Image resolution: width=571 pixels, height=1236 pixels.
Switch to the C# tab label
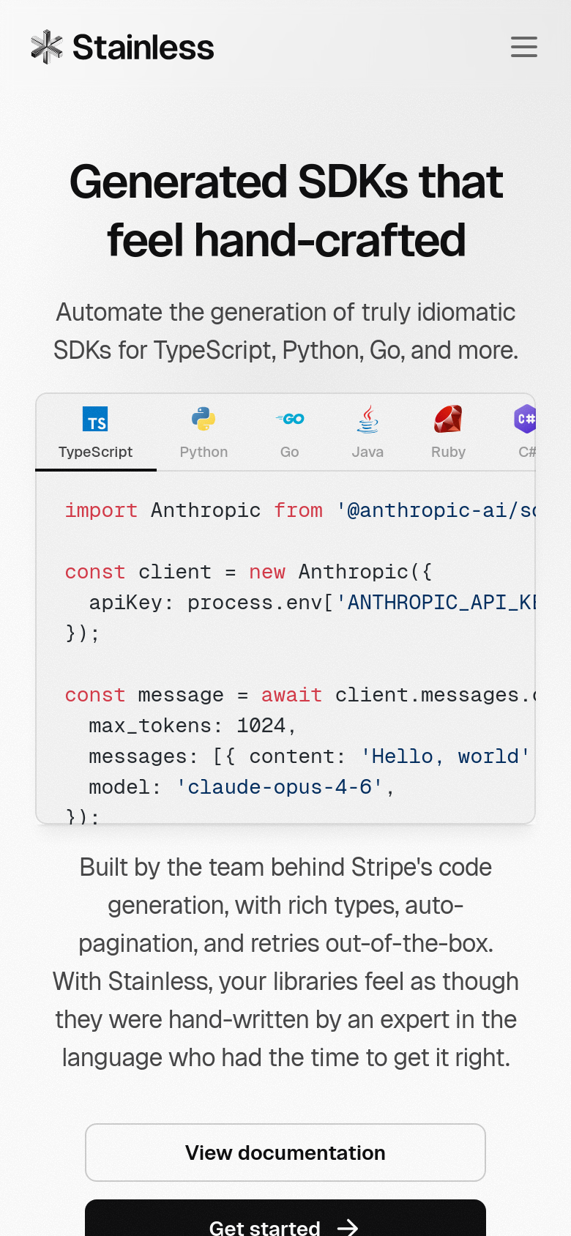click(x=526, y=452)
